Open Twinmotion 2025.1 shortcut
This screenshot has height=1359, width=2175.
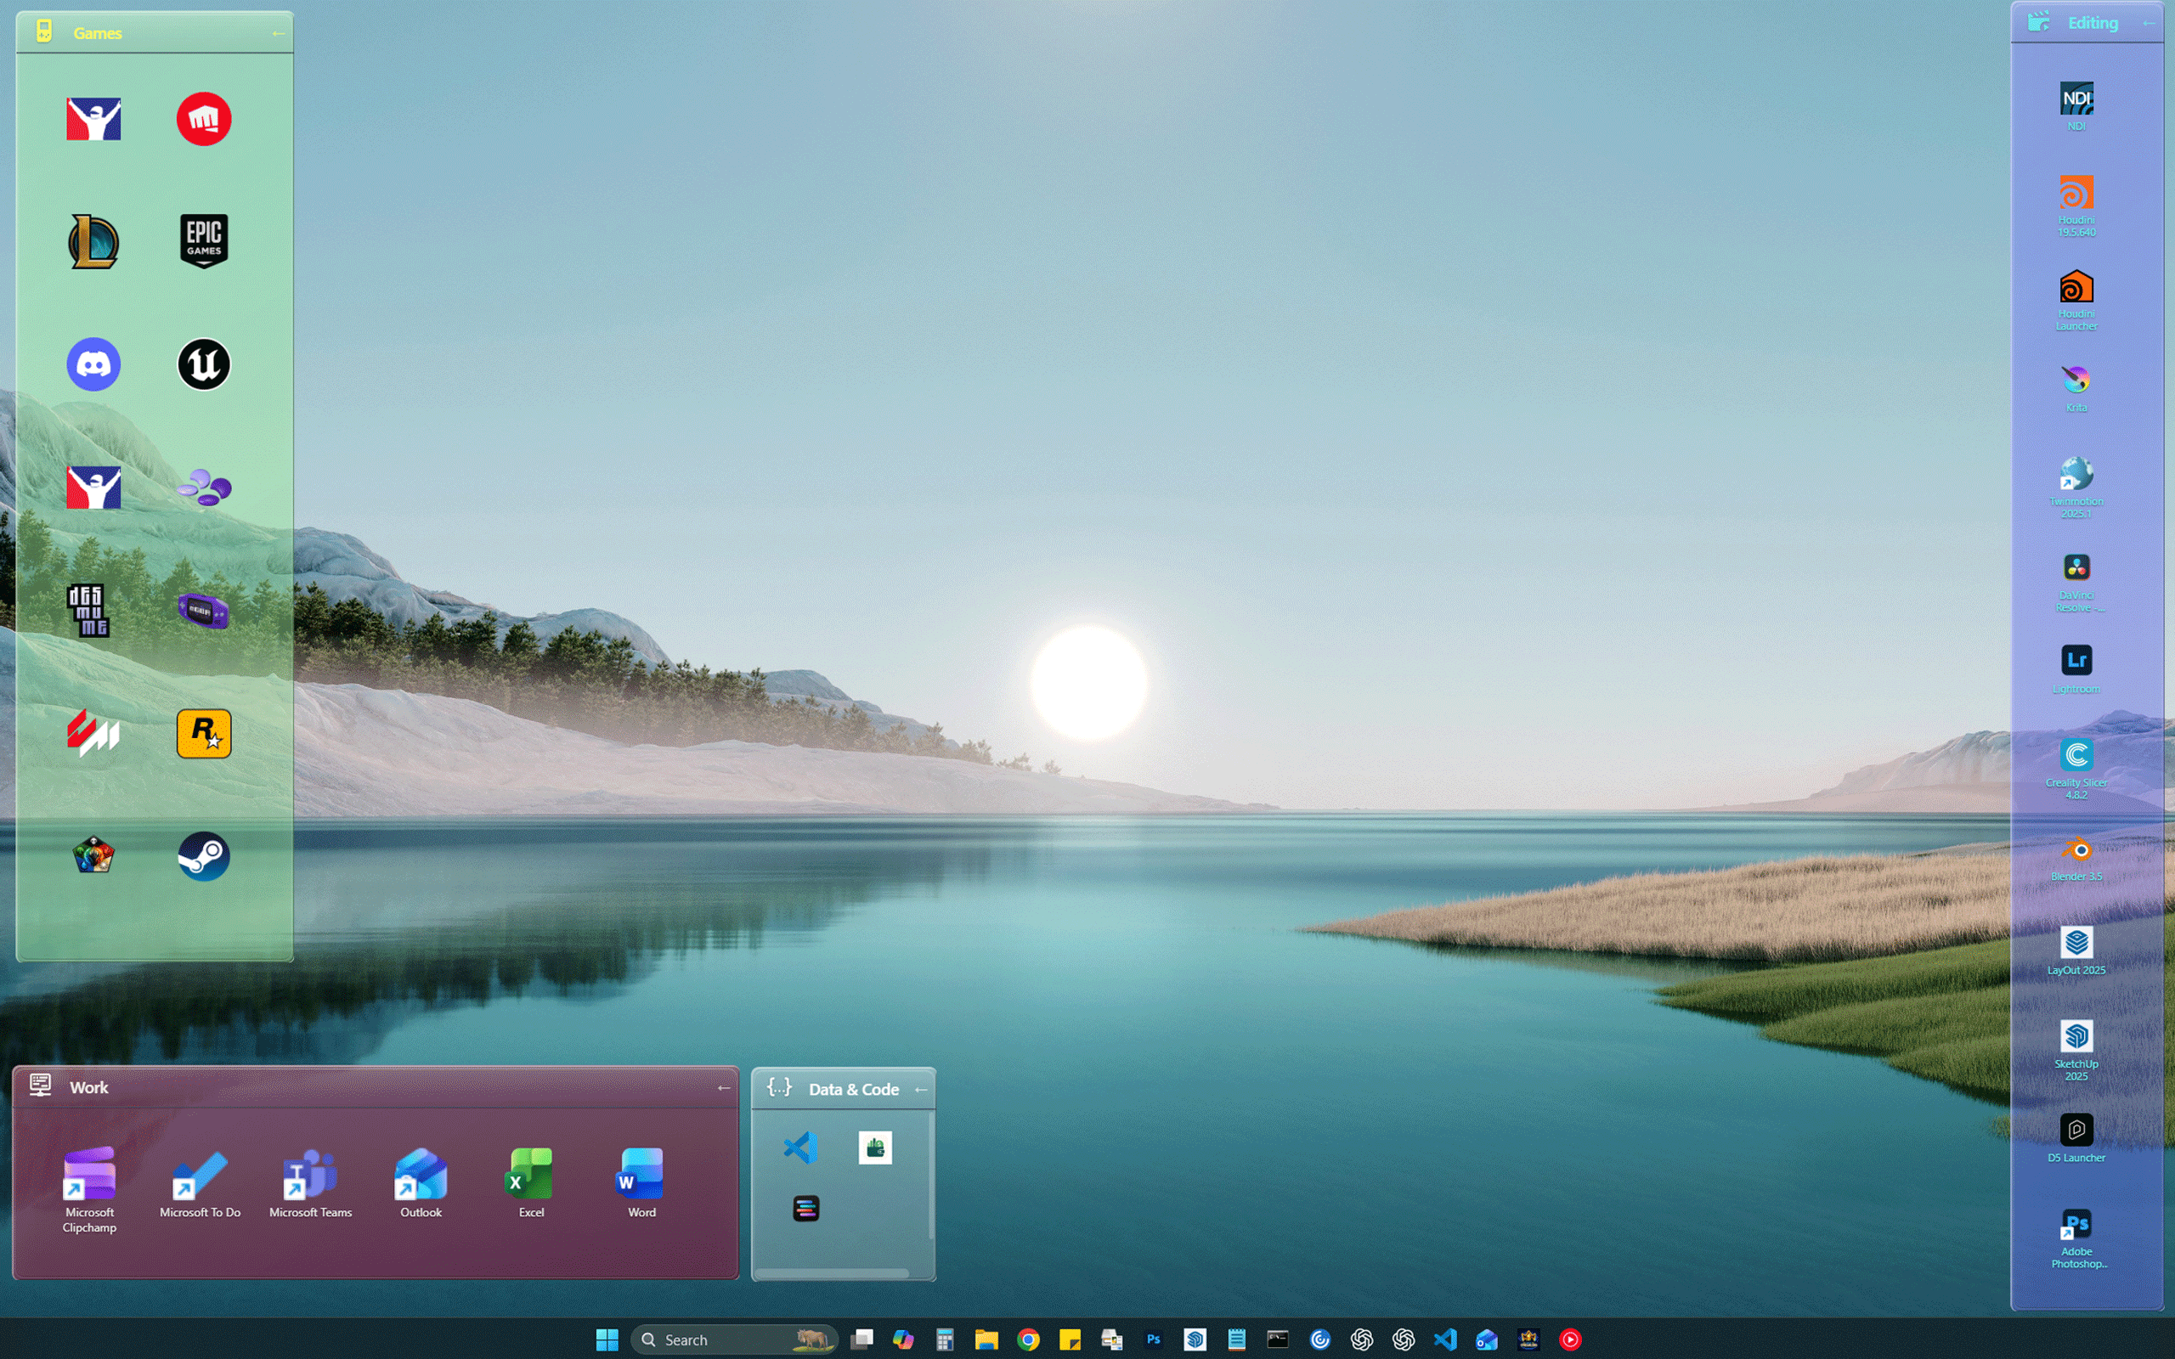pyautogui.click(x=2076, y=488)
